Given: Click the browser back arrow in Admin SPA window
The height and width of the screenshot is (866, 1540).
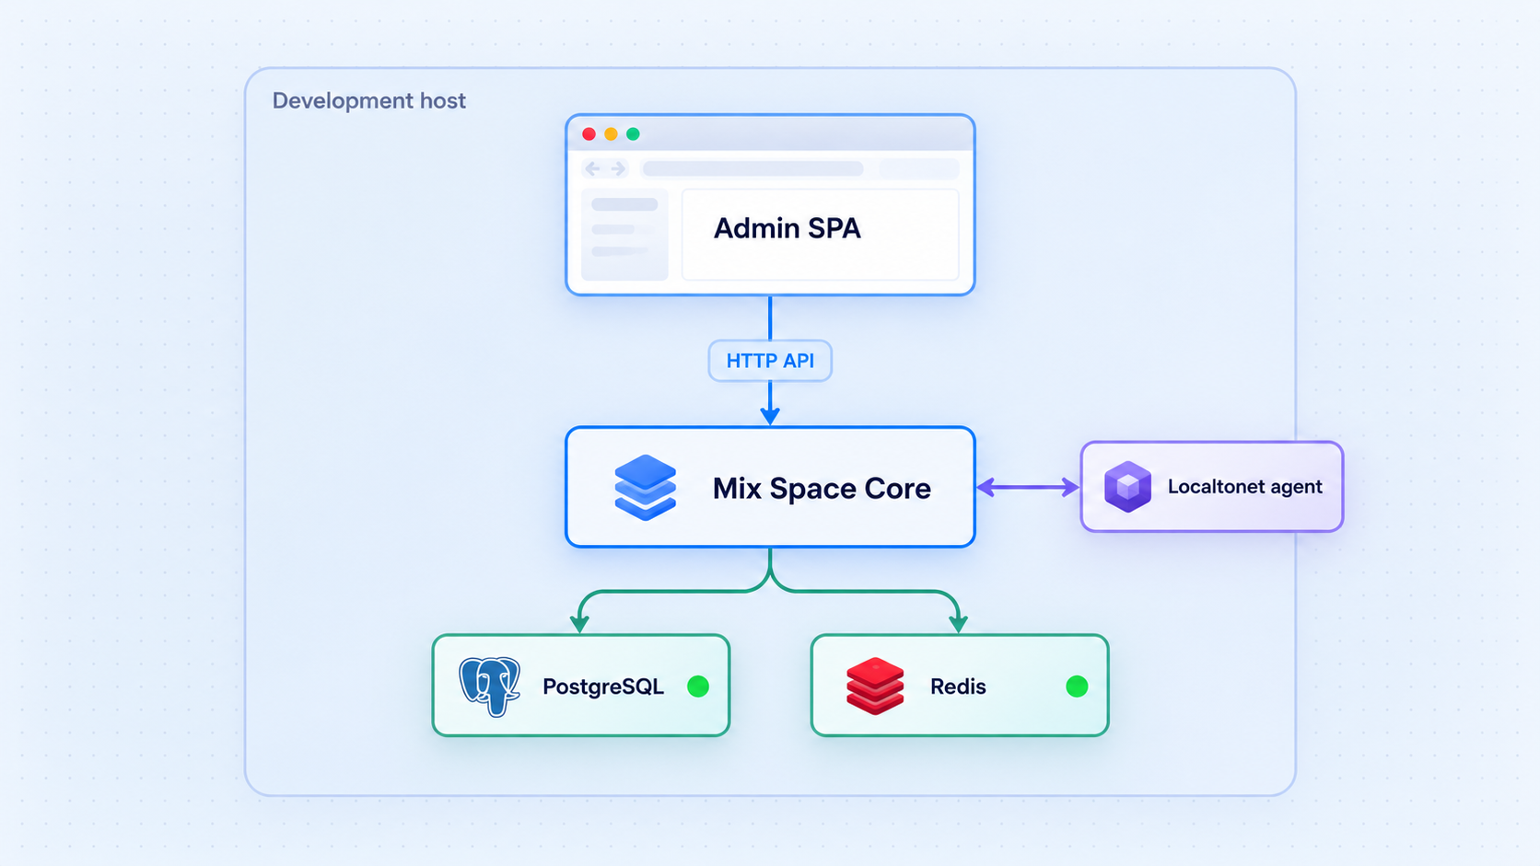Looking at the screenshot, I should coord(593,168).
